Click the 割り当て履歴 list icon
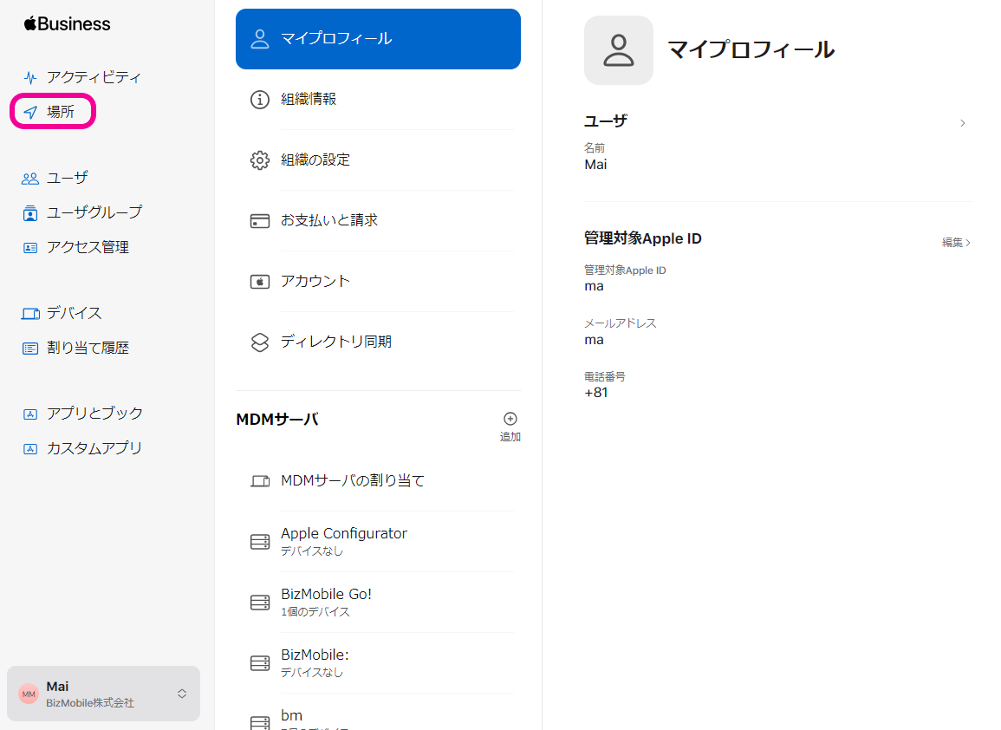The height and width of the screenshot is (730, 1001). click(x=30, y=349)
